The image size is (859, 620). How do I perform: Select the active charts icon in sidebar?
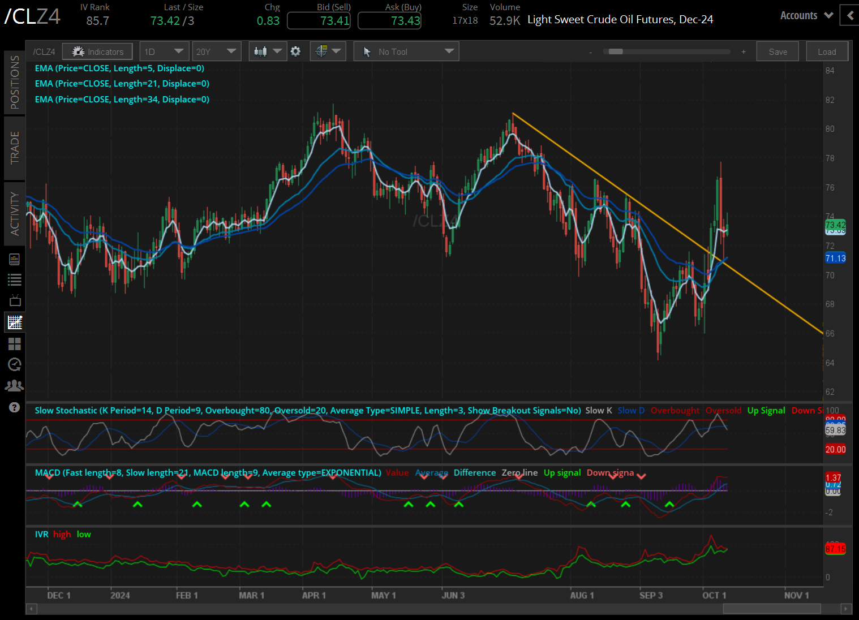[x=15, y=322]
